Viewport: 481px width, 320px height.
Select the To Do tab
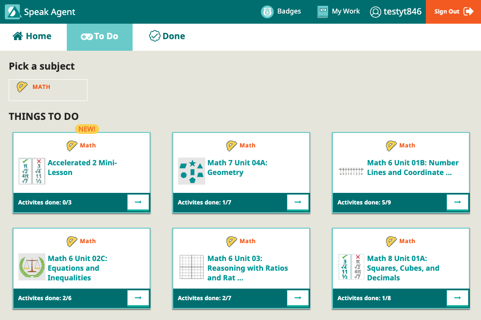[100, 37]
